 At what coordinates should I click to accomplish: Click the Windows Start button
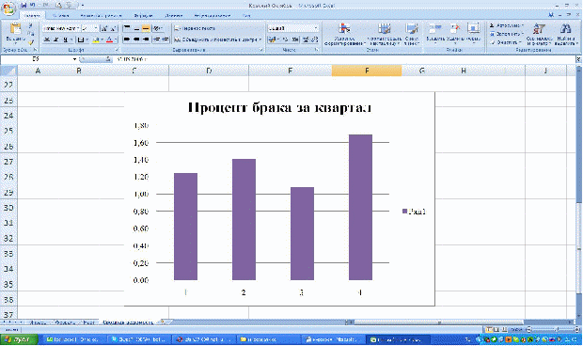pyautogui.click(x=19, y=339)
